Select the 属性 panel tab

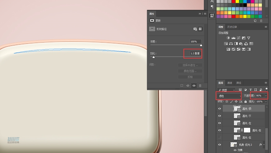click(152, 14)
